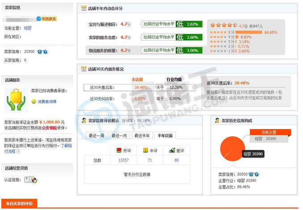Image resolution: width=303 pixels, height=210 pixels.
Task: Switch to the 最近一月 tab
Action: 119,135
